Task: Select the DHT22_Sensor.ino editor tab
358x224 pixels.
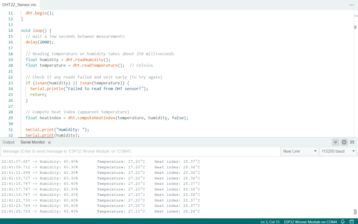Action: [19, 5]
